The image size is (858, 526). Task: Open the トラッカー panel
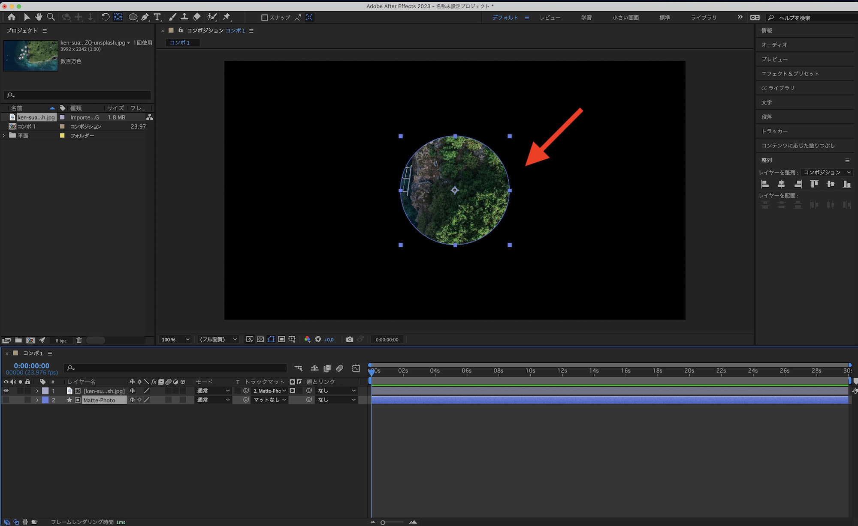tap(774, 131)
